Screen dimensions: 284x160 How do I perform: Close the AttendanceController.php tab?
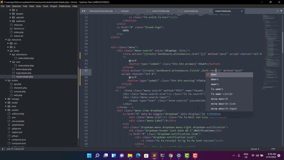pyautogui.click(x=116, y=11)
